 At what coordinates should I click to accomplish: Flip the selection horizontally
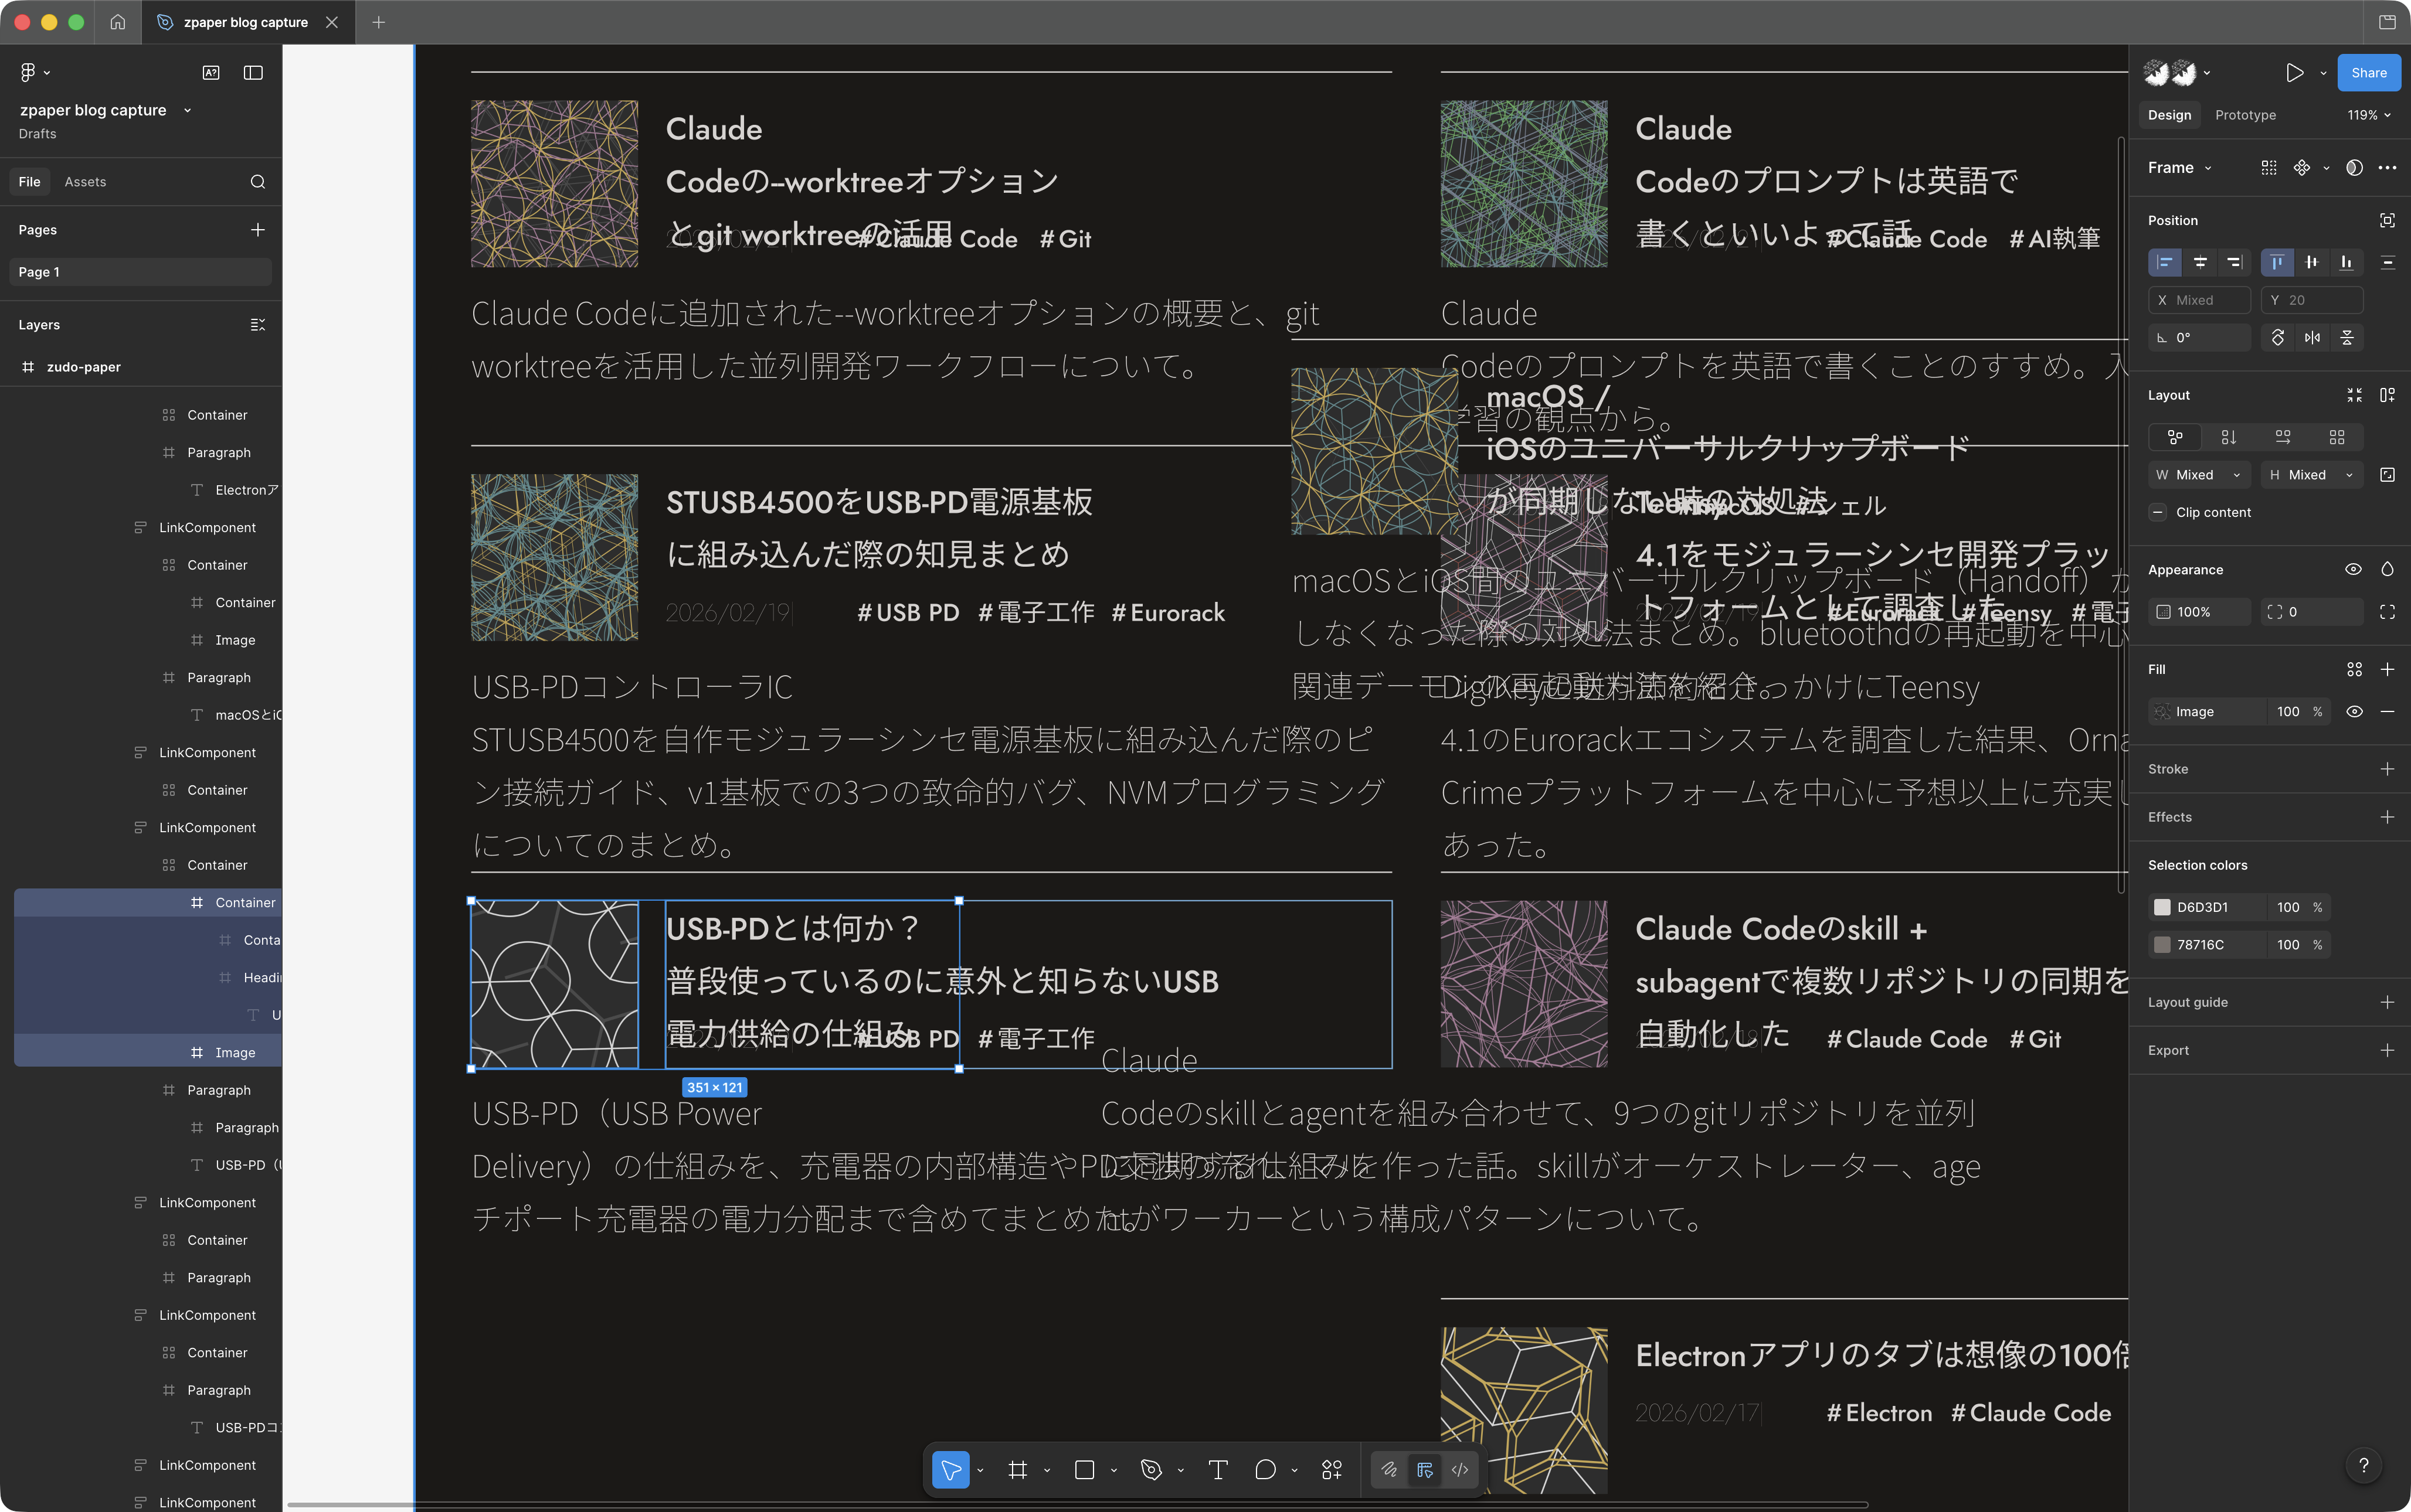tap(2312, 337)
